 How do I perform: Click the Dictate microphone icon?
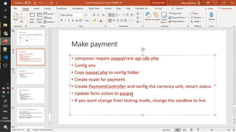(211, 15)
